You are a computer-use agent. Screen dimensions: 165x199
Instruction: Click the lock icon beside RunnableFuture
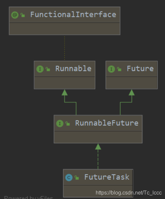pyautogui.click(x=68, y=123)
